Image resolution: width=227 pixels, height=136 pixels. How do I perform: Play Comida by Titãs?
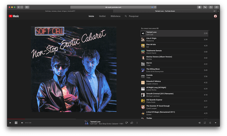(174, 76)
